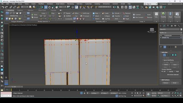Viewport: 183px width, 103px height.
Task: Open the Geometry (All) panel dropdown
Action: coord(101,22)
